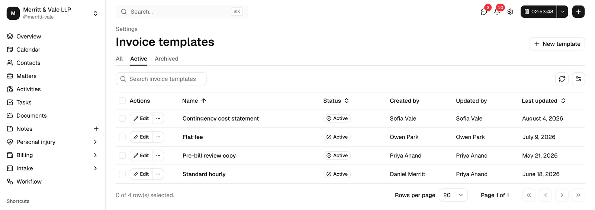Go to last page of results
595x210 pixels.
578,195
